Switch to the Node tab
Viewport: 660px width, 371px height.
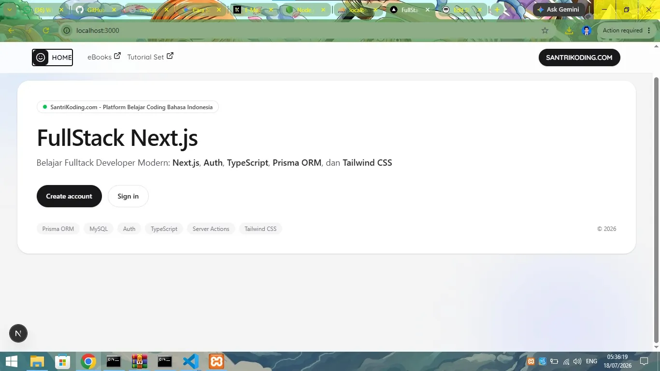[x=305, y=10]
